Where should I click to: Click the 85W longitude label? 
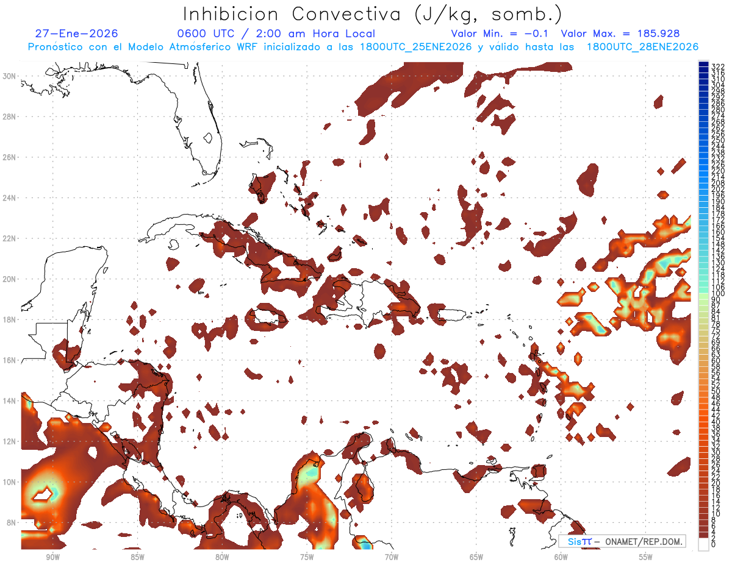point(137,557)
